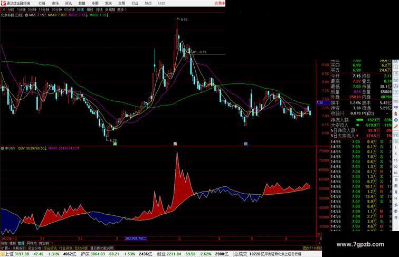Click the round icon beside OBV title
This screenshot has height=257, width=399.
click(2, 148)
